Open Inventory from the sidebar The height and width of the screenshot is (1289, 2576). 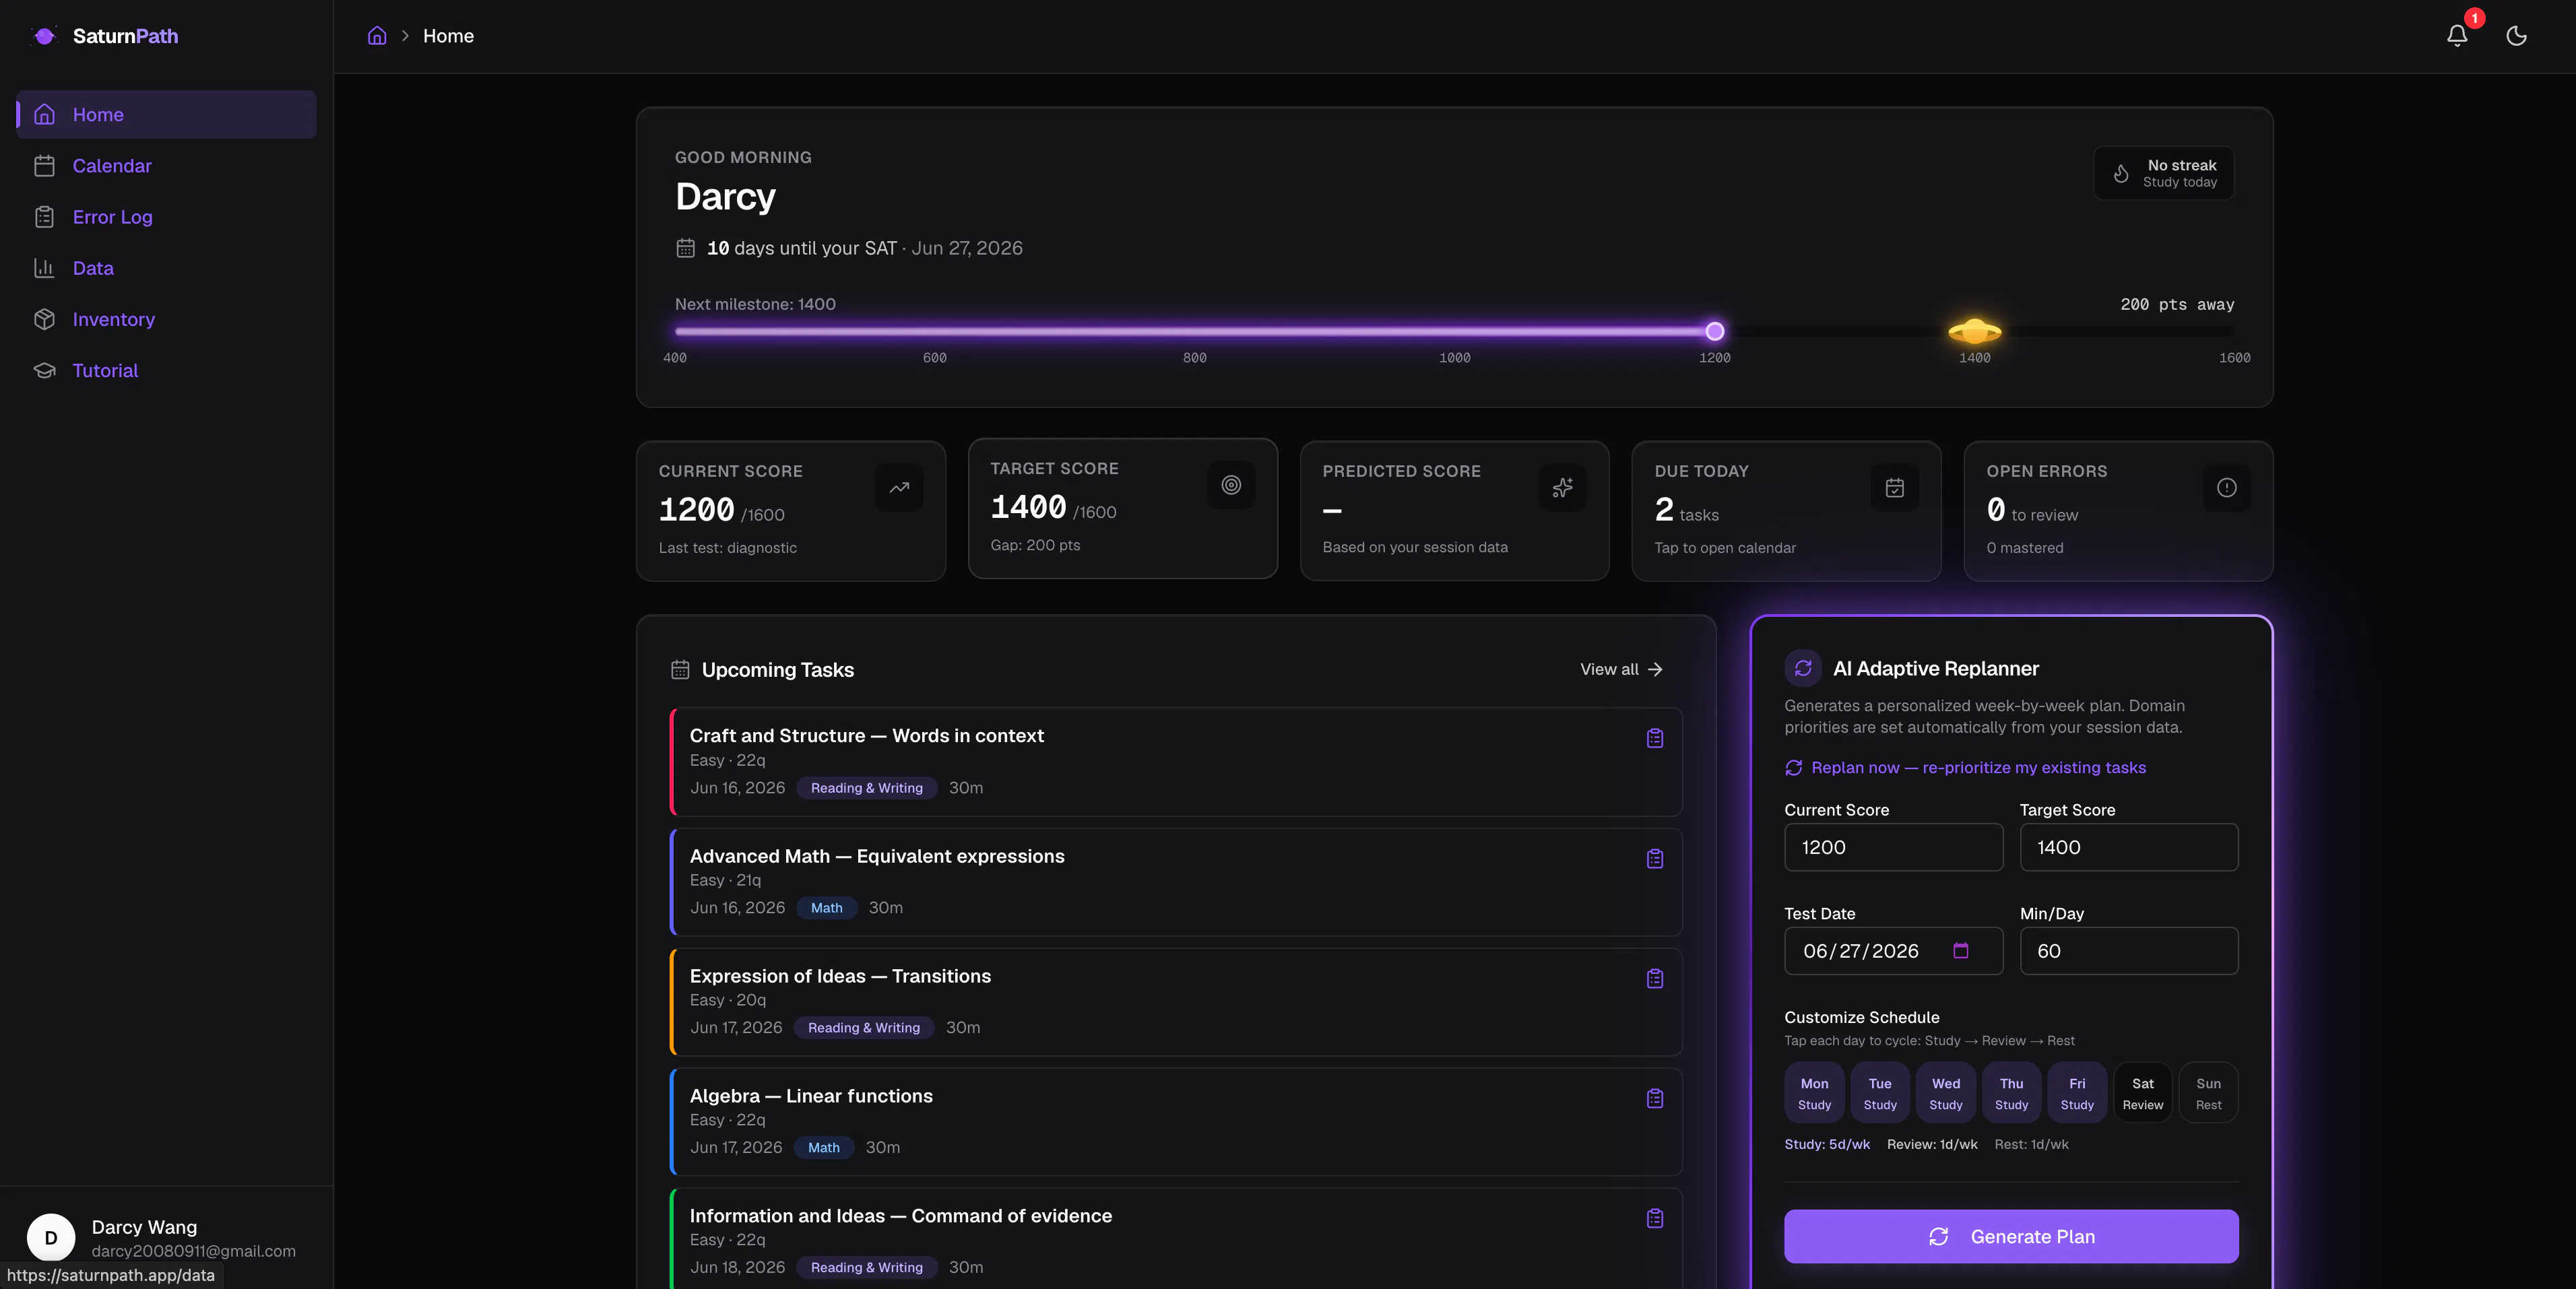(x=166, y=319)
